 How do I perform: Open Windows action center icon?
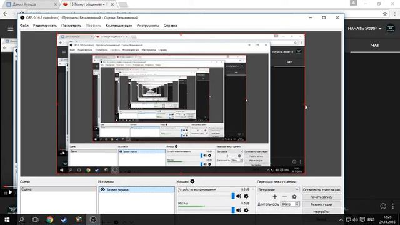tap(362, 219)
